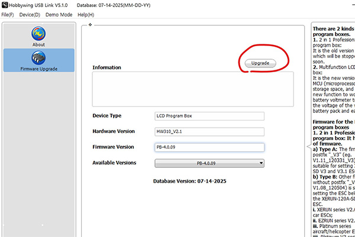Open the File(F) menu

(x=7, y=14)
